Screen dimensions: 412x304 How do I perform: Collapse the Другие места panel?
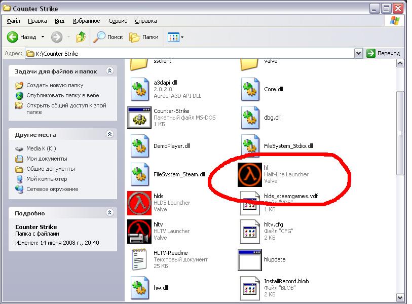109,134
